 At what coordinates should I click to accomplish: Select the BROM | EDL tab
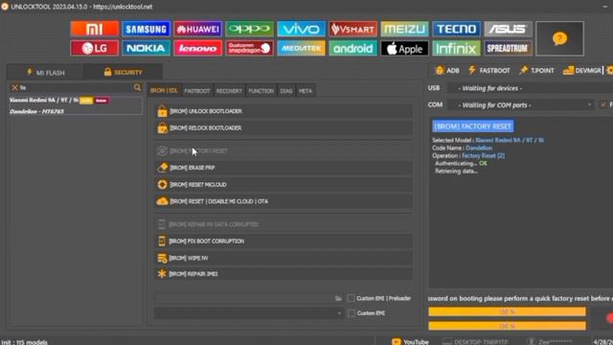point(164,91)
